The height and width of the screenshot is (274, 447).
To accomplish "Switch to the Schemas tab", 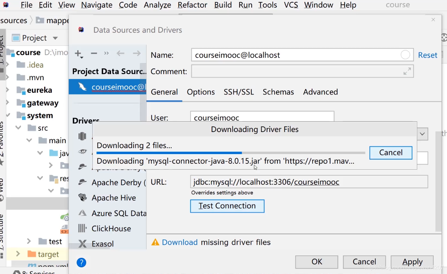I will [x=278, y=92].
